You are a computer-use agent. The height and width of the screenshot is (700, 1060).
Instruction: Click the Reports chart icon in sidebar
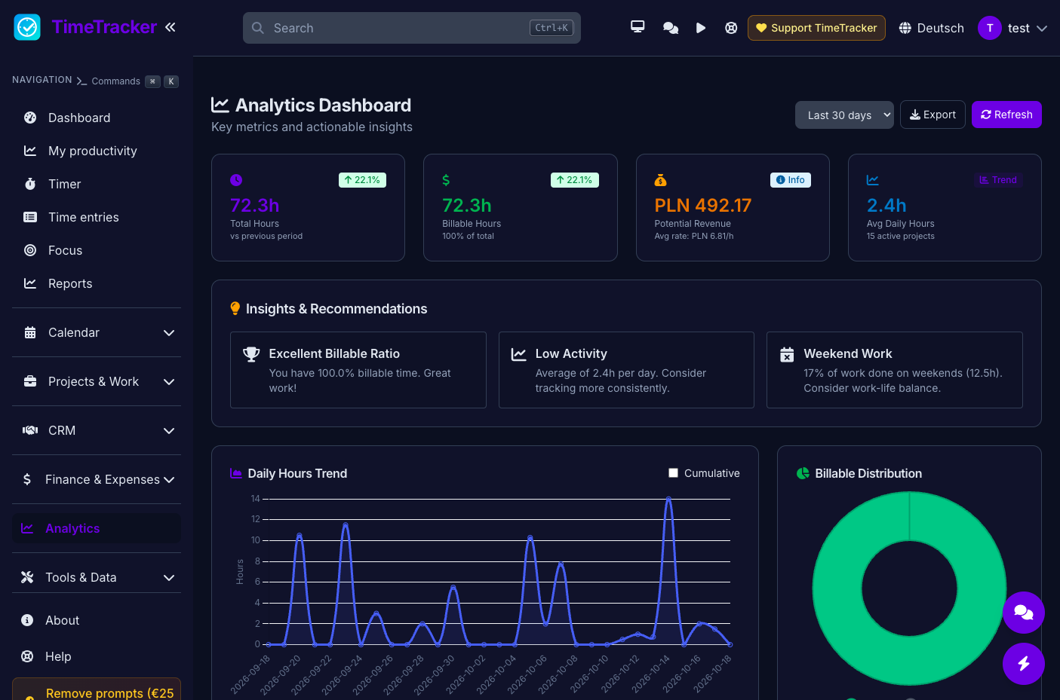coord(30,283)
